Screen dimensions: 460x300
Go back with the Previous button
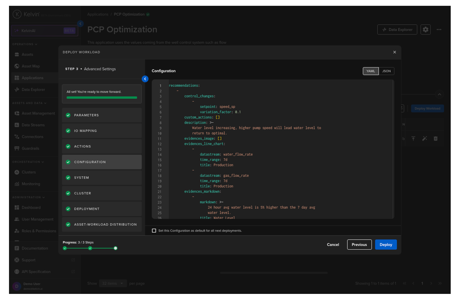pos(359,245)
